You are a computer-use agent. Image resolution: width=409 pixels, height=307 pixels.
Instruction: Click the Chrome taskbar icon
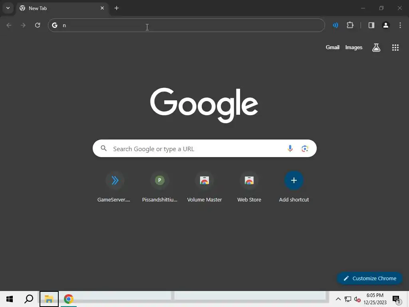tap(69, 299)
